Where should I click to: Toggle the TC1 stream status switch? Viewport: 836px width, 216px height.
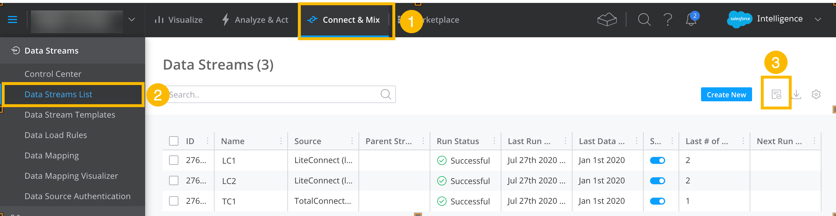click(x=658, y=201)
